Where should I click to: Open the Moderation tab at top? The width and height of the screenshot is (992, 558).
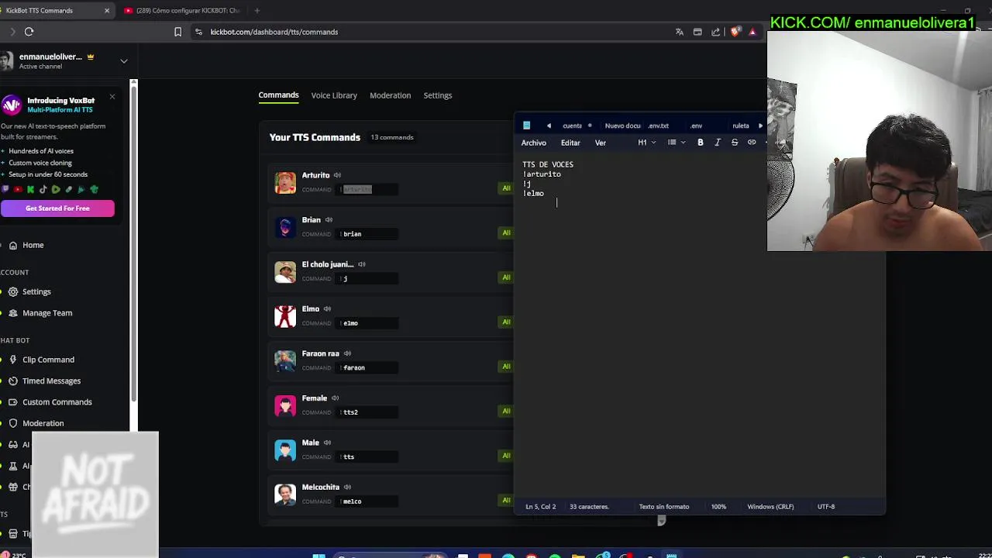pyautogui.click(x=390, y=95)
